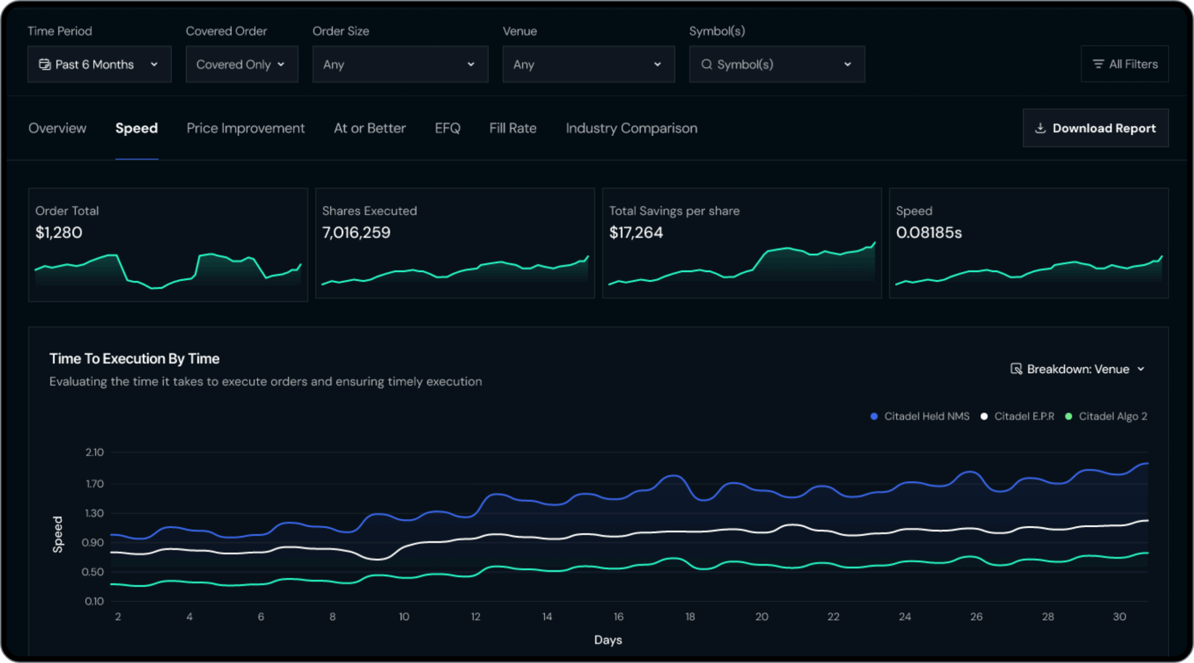Screen dimensions: 1194x663
Task: Open the Venue dropdown
Action: (588, 64)
